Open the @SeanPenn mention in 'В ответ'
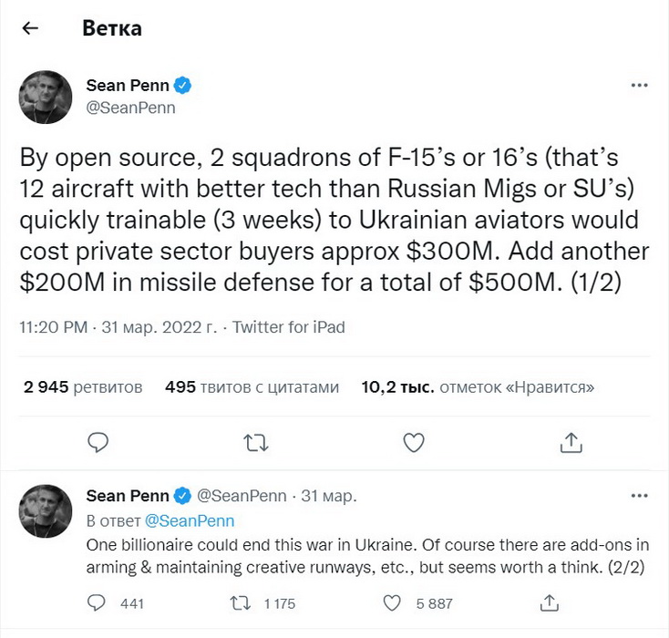This screenshot has width=669, height=638. coord(190,520)
